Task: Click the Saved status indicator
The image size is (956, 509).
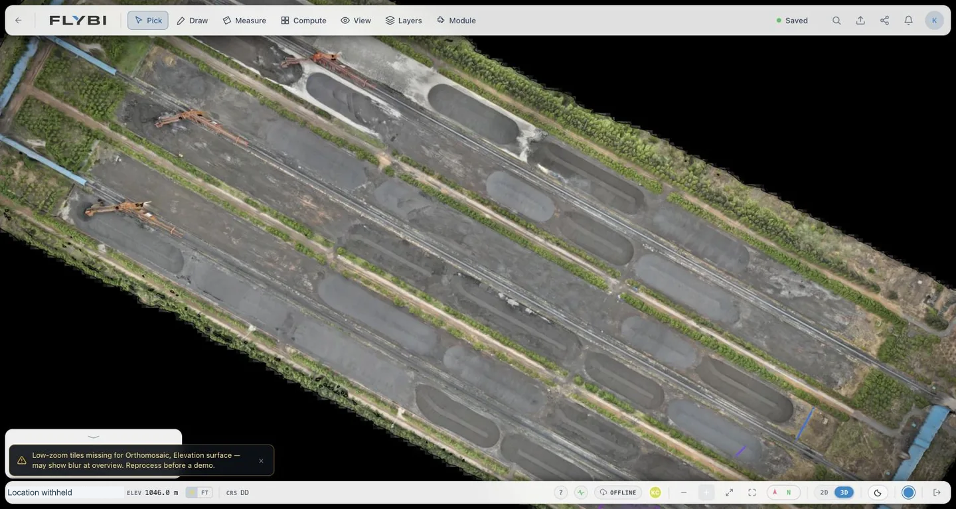Action: 792,21
